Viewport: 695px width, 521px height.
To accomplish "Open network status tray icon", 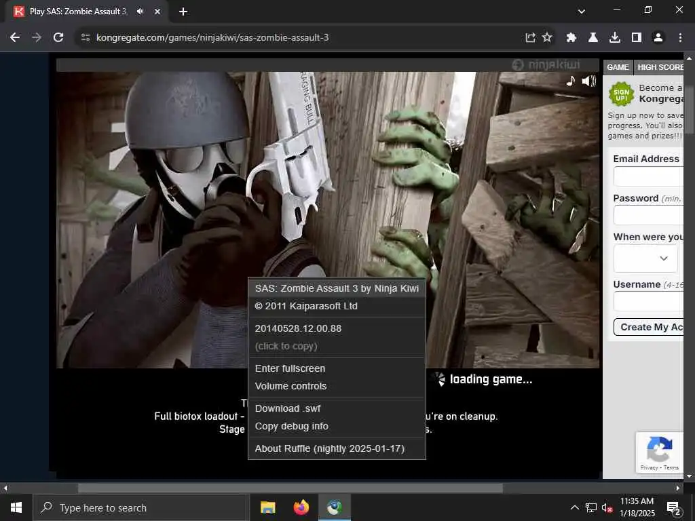I will point(591,507).
